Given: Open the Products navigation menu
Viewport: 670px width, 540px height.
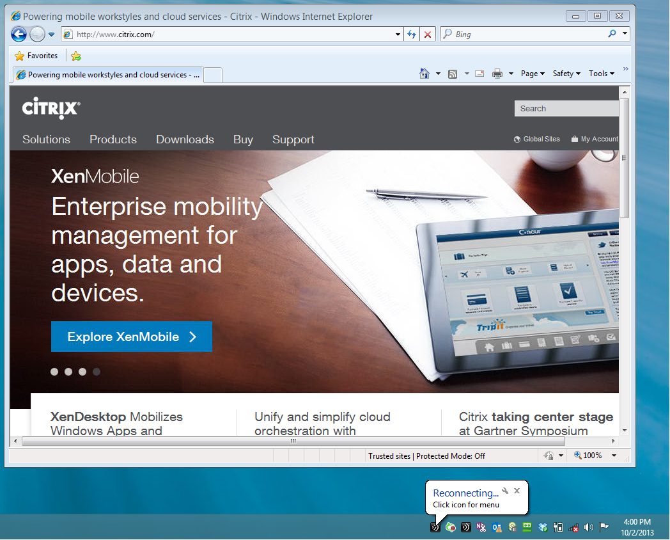Looking at the screenshot, I should [113, 139].
